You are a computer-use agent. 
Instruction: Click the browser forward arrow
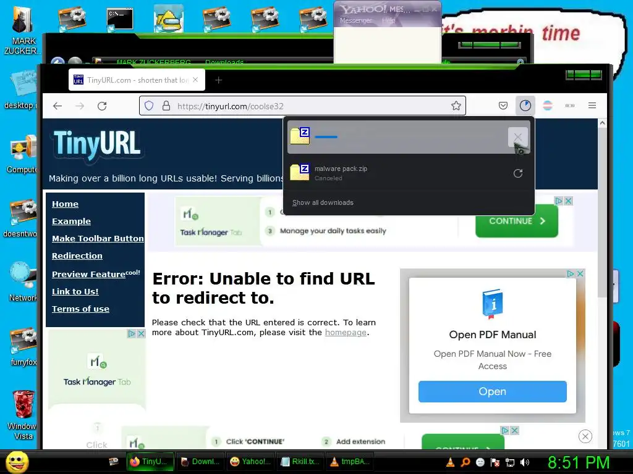[80, 106]
